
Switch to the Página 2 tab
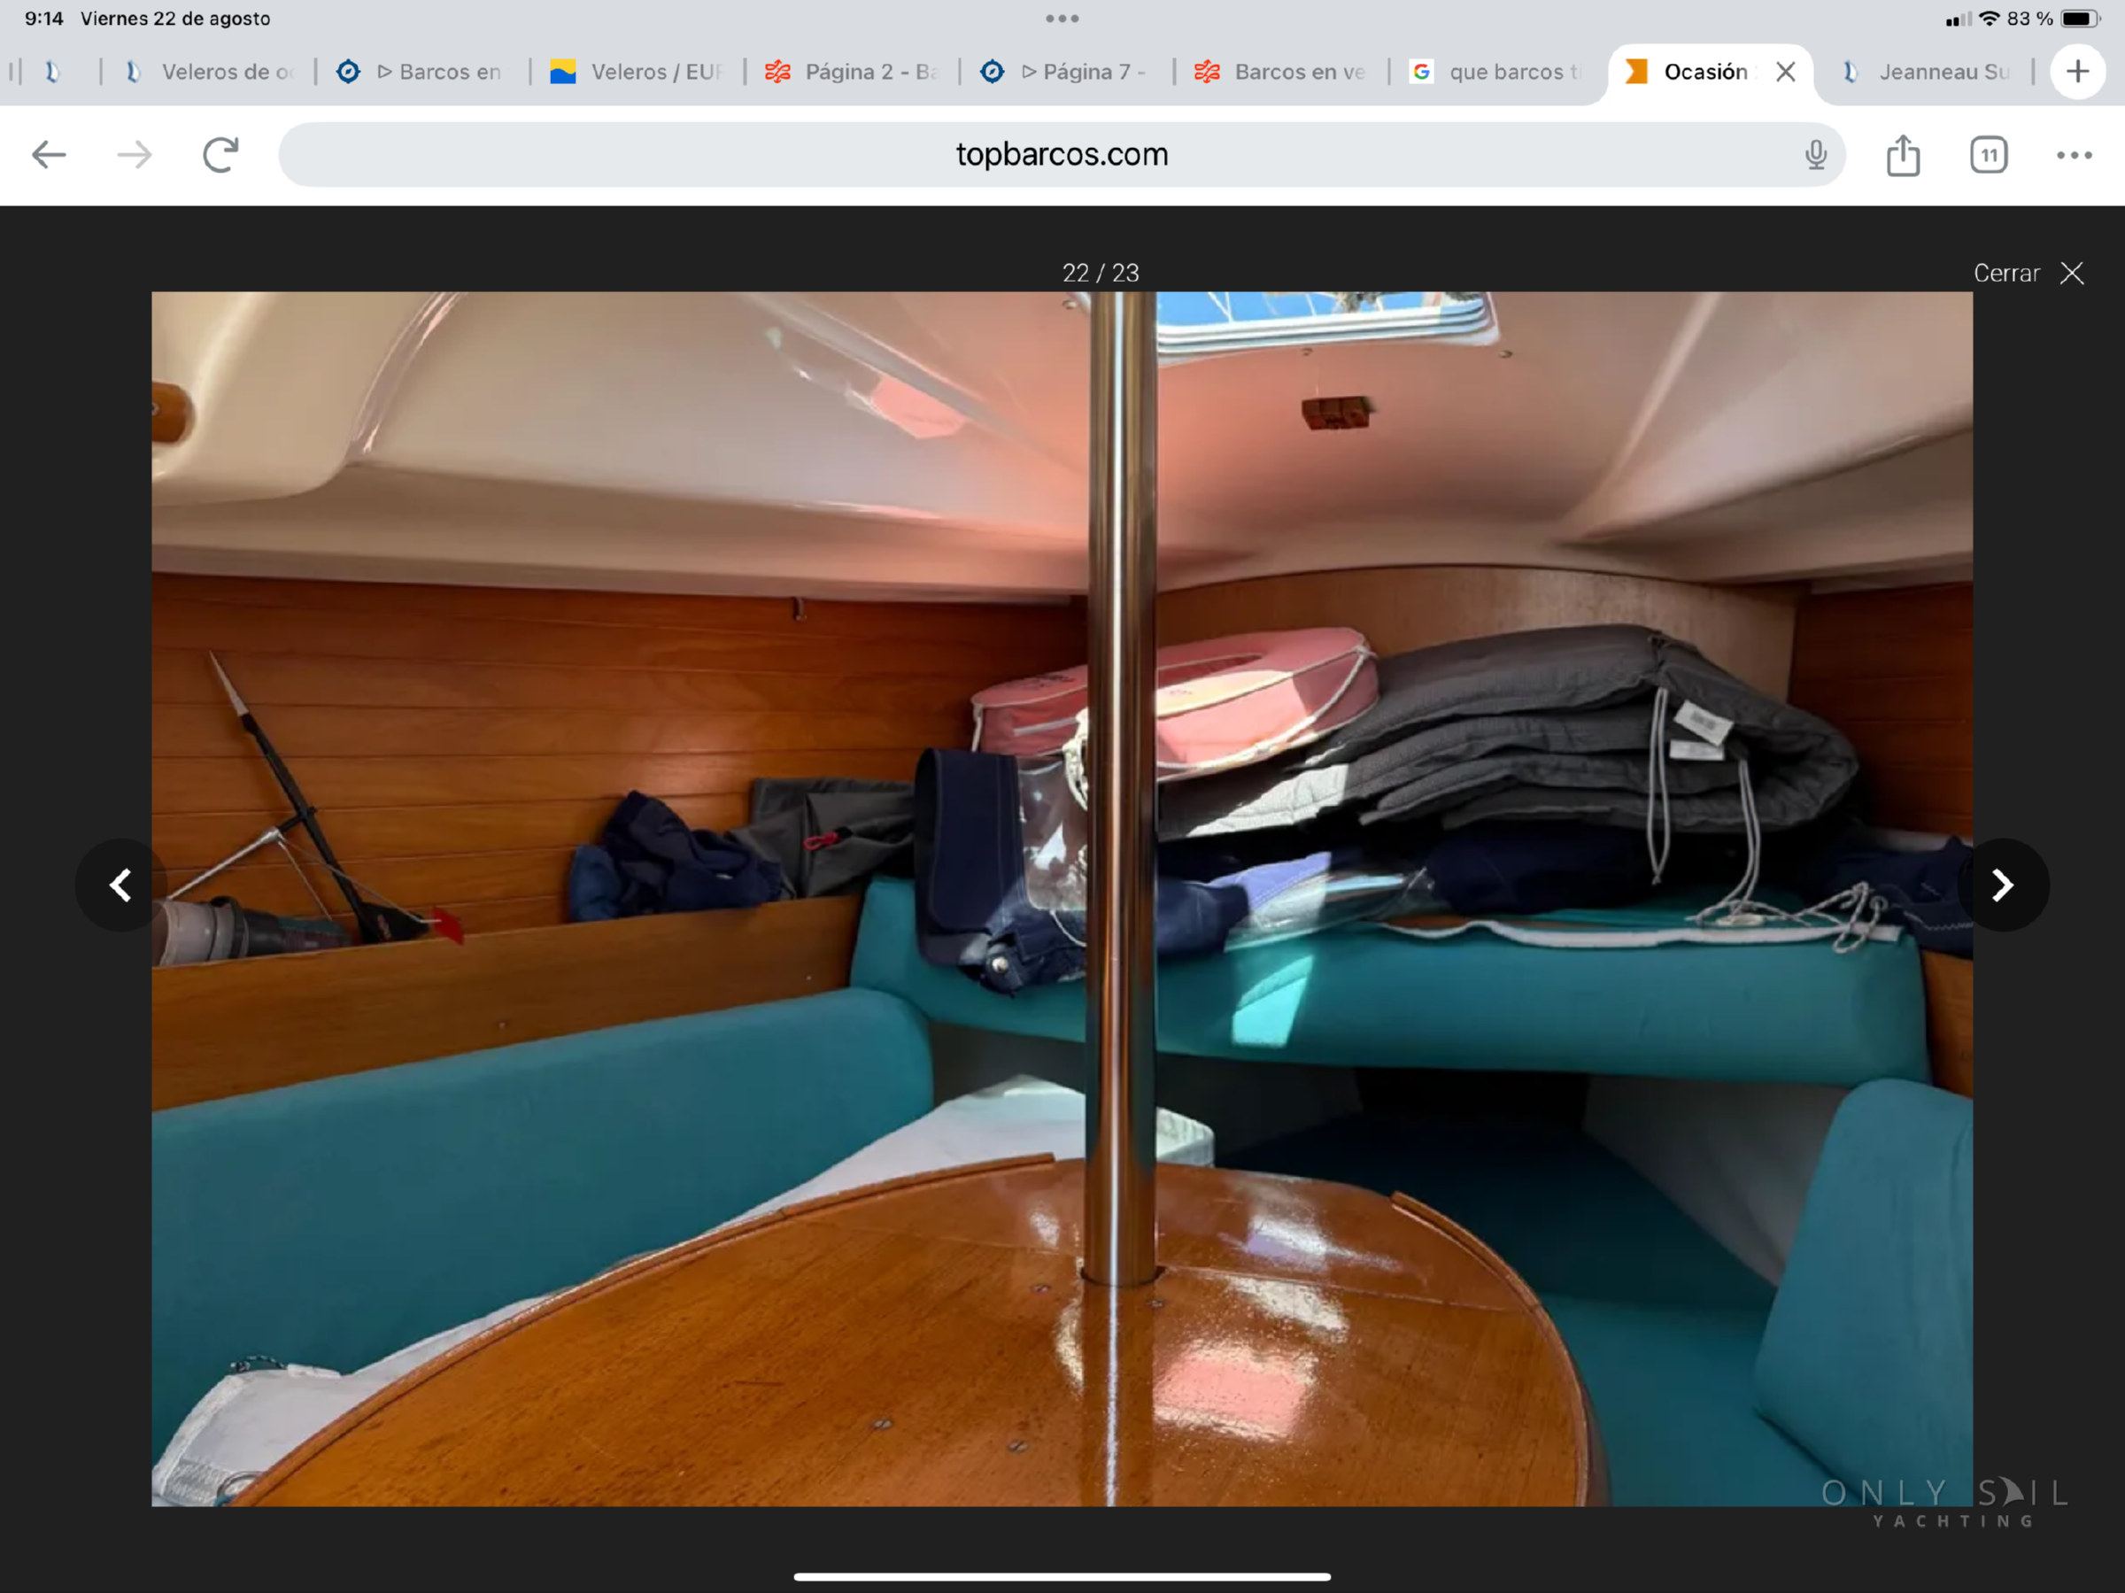pos(851,72)
